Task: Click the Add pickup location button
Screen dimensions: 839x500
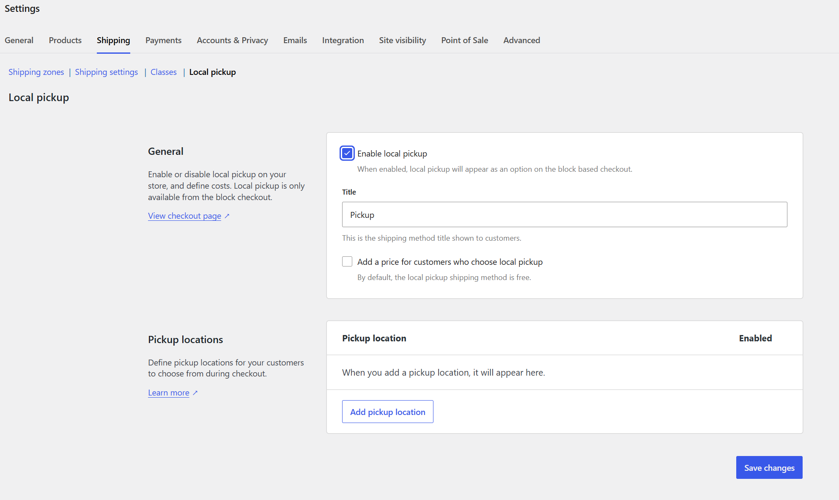Action: (x=388, y=412)
